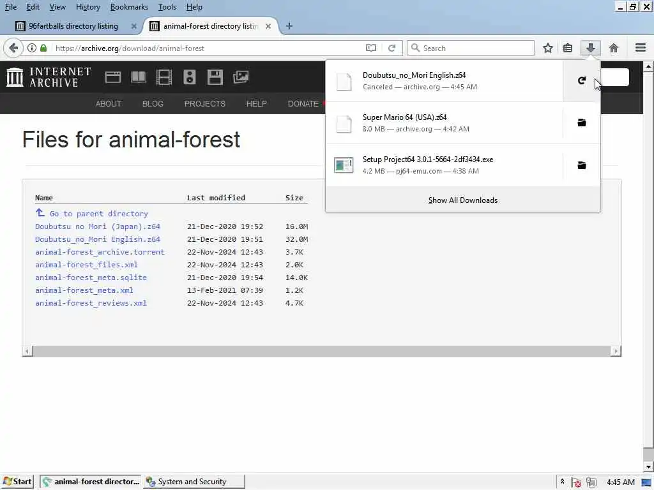Download Doubutsu_no_Mori English.z64 from file list

(x=98, y=239)
